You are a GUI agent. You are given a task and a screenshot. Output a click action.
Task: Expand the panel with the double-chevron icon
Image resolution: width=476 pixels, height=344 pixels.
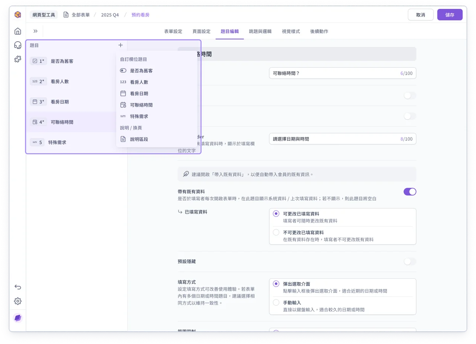(x=35, y=31)
